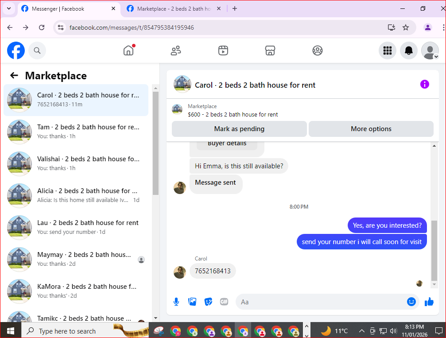Open Carol conversation header title
This screenshot has width=446, height=338.
pyautogui.click(x=255, y=85)
